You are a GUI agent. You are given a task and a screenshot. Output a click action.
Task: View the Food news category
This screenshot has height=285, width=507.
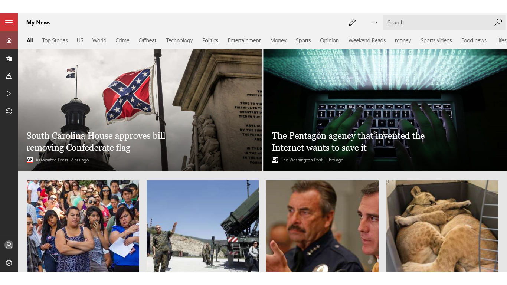(x=474, y=40)
